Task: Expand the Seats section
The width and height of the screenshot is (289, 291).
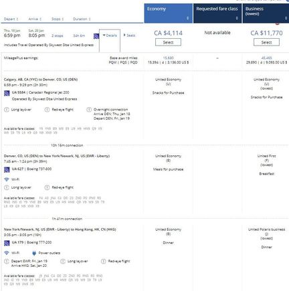Action: click(129, 35)
